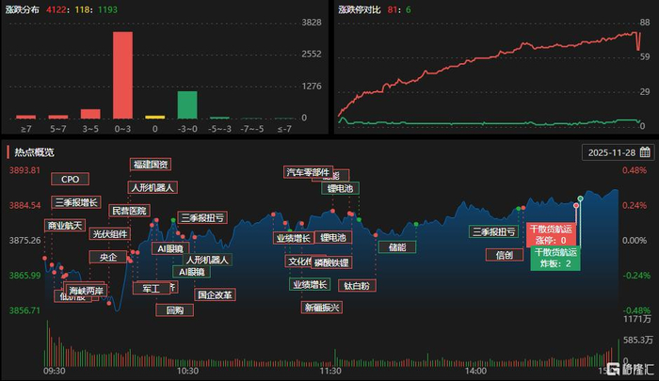
Task: Select the green -3~0 distribution bar
Action: [x=187, y=105]
